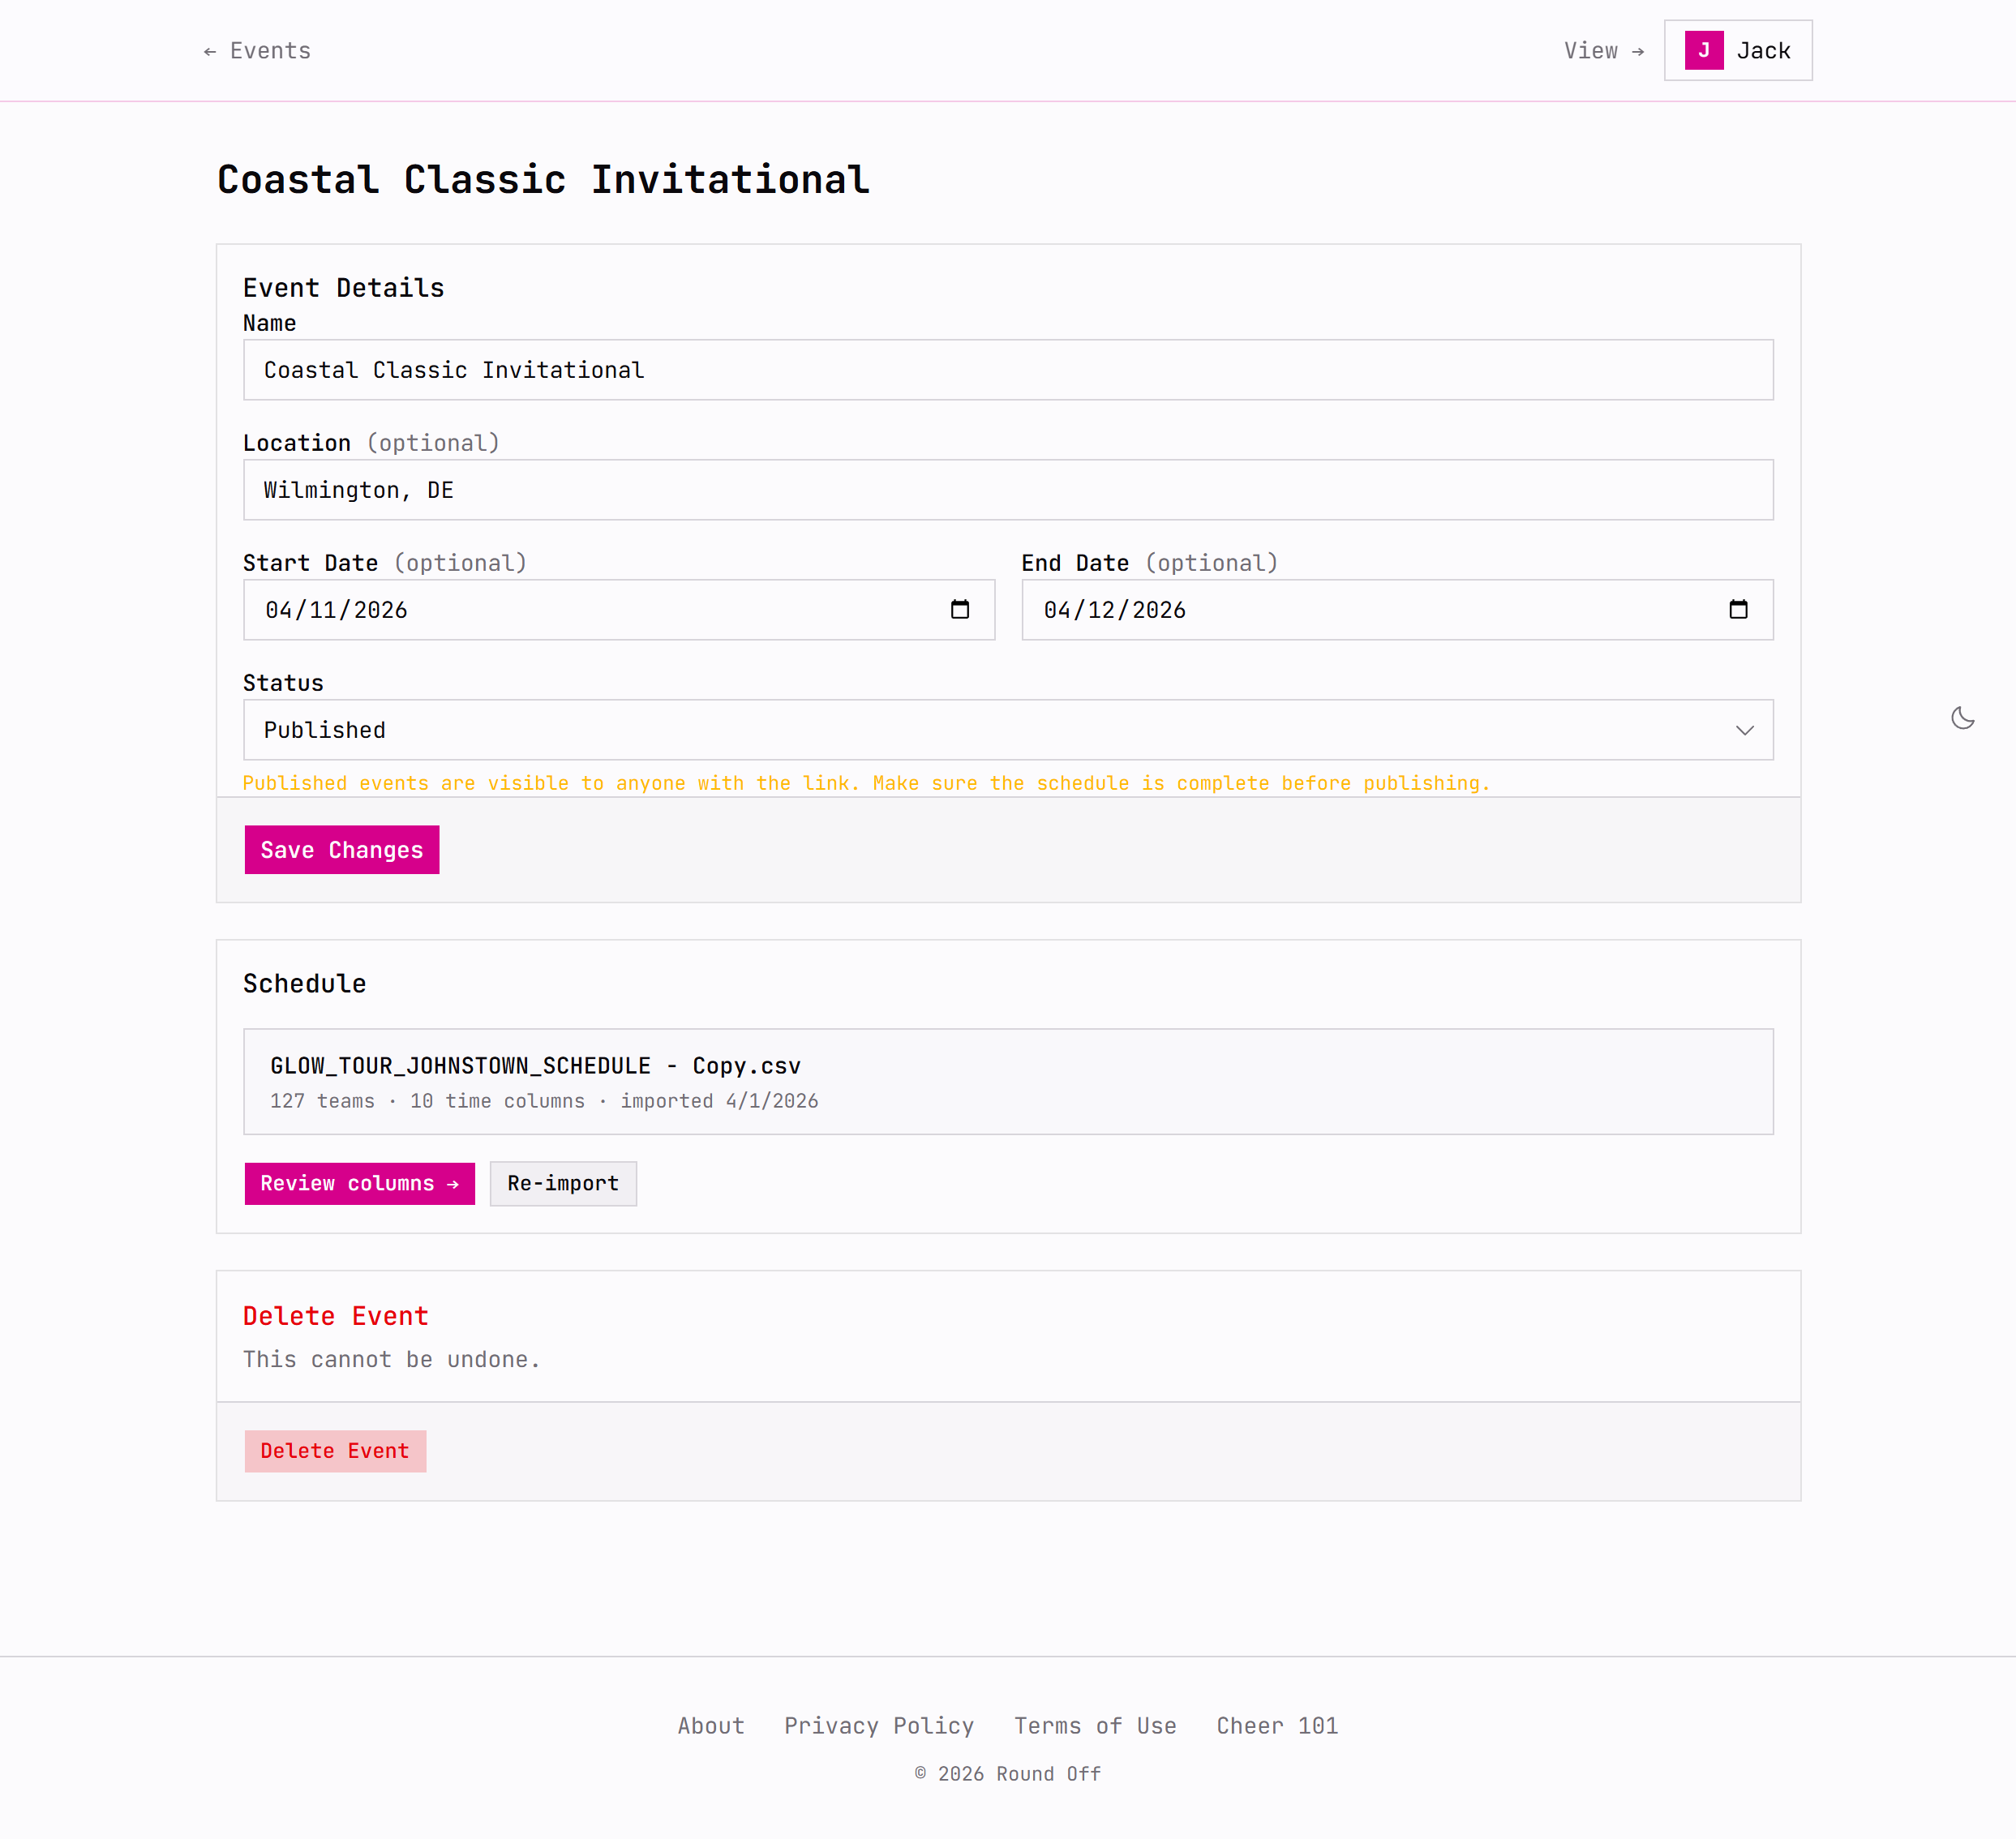The image size is (2016, 1839).
Task: Click the Location field showing Wilmington, DE
Action: pyautogui.click(x=1008, y=489)
